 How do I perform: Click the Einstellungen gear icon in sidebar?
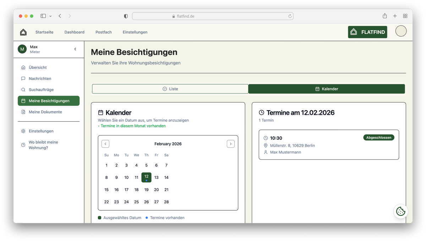23,131
